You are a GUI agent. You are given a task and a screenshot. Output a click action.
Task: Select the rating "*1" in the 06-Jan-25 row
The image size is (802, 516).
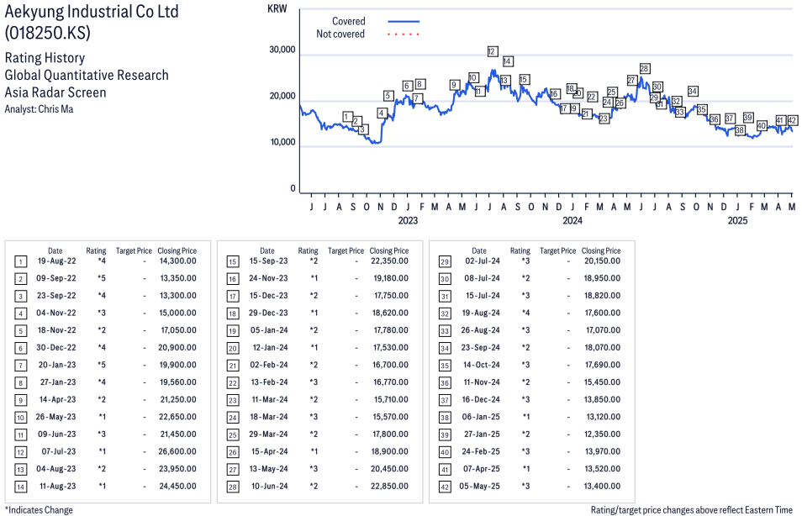tap(525, 417)
